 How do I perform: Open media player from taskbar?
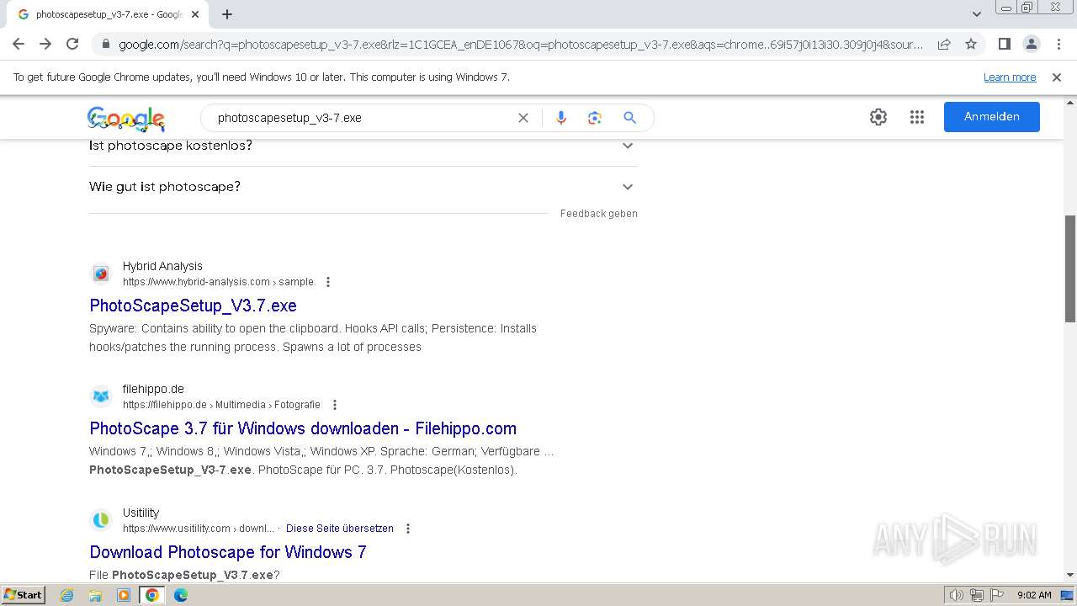point(124,595)
